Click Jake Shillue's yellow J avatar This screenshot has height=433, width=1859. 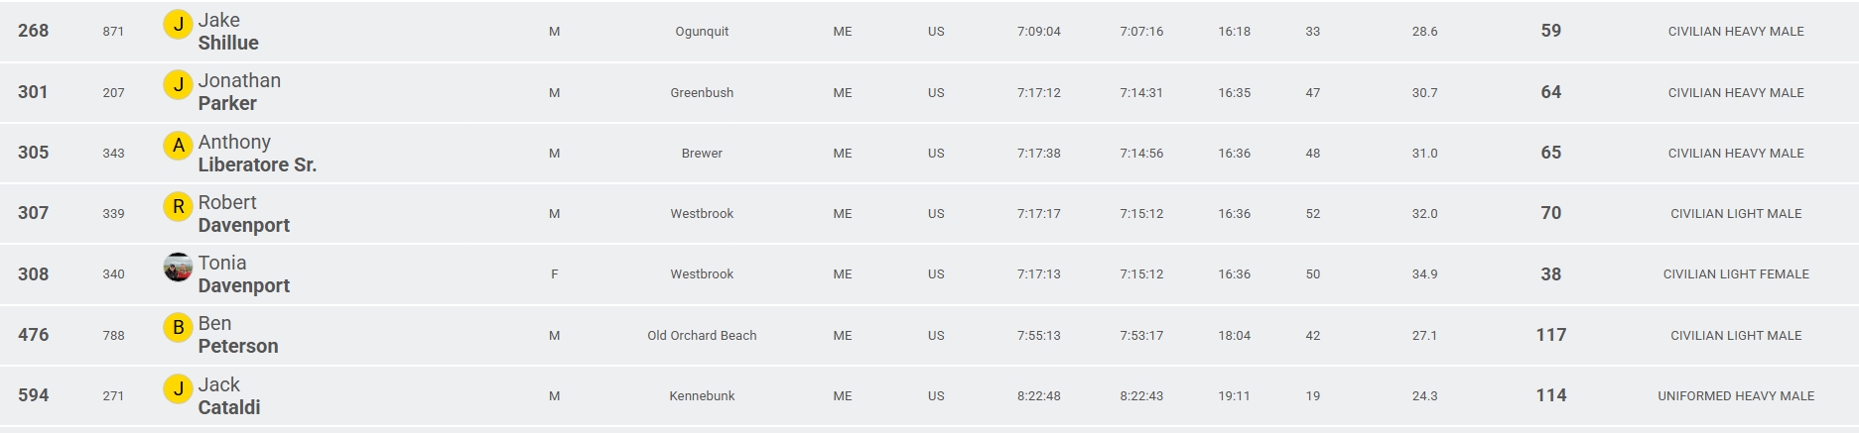tap(178, 25)
